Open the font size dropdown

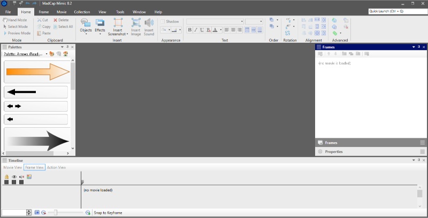pyautogui.click(x=261, y=21)
